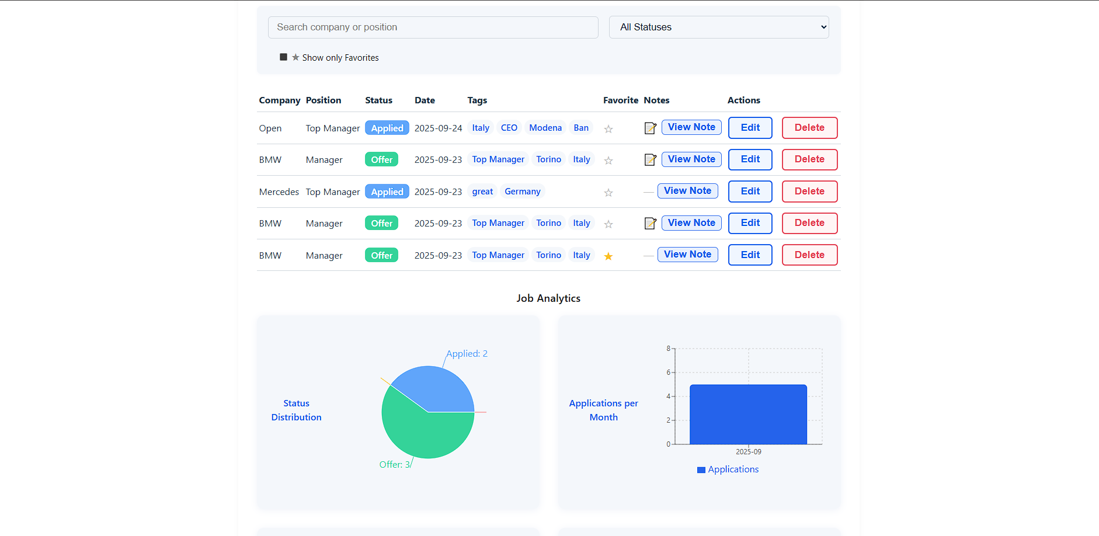
Task: Click the search company or position field
Action: (x=433, y=27)
